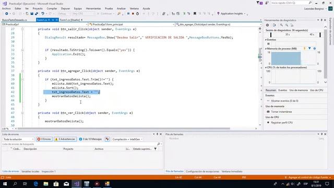The width and height of the screenshot is (334, 188).
Task: Stop debugging with the red stop icon
Action: point(133,14)
